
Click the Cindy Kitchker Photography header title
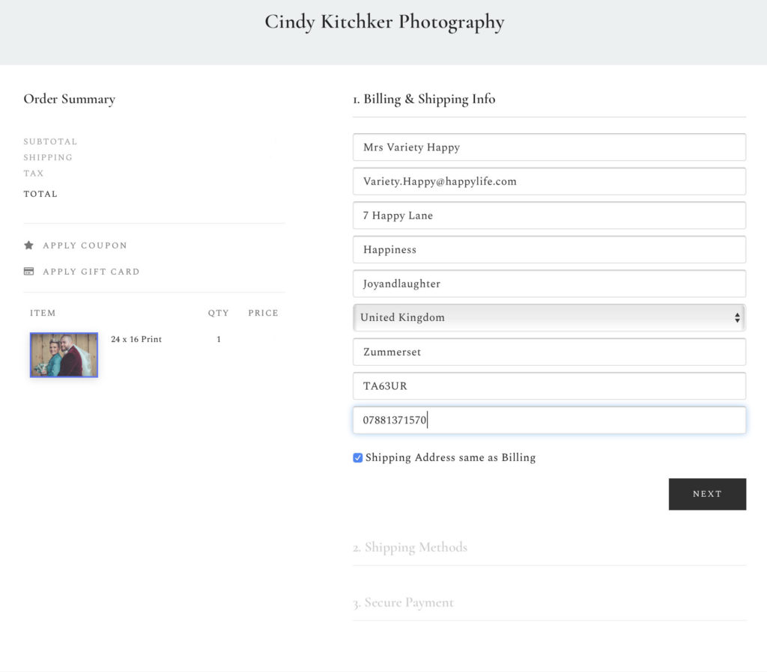click(x=384, y=22)
